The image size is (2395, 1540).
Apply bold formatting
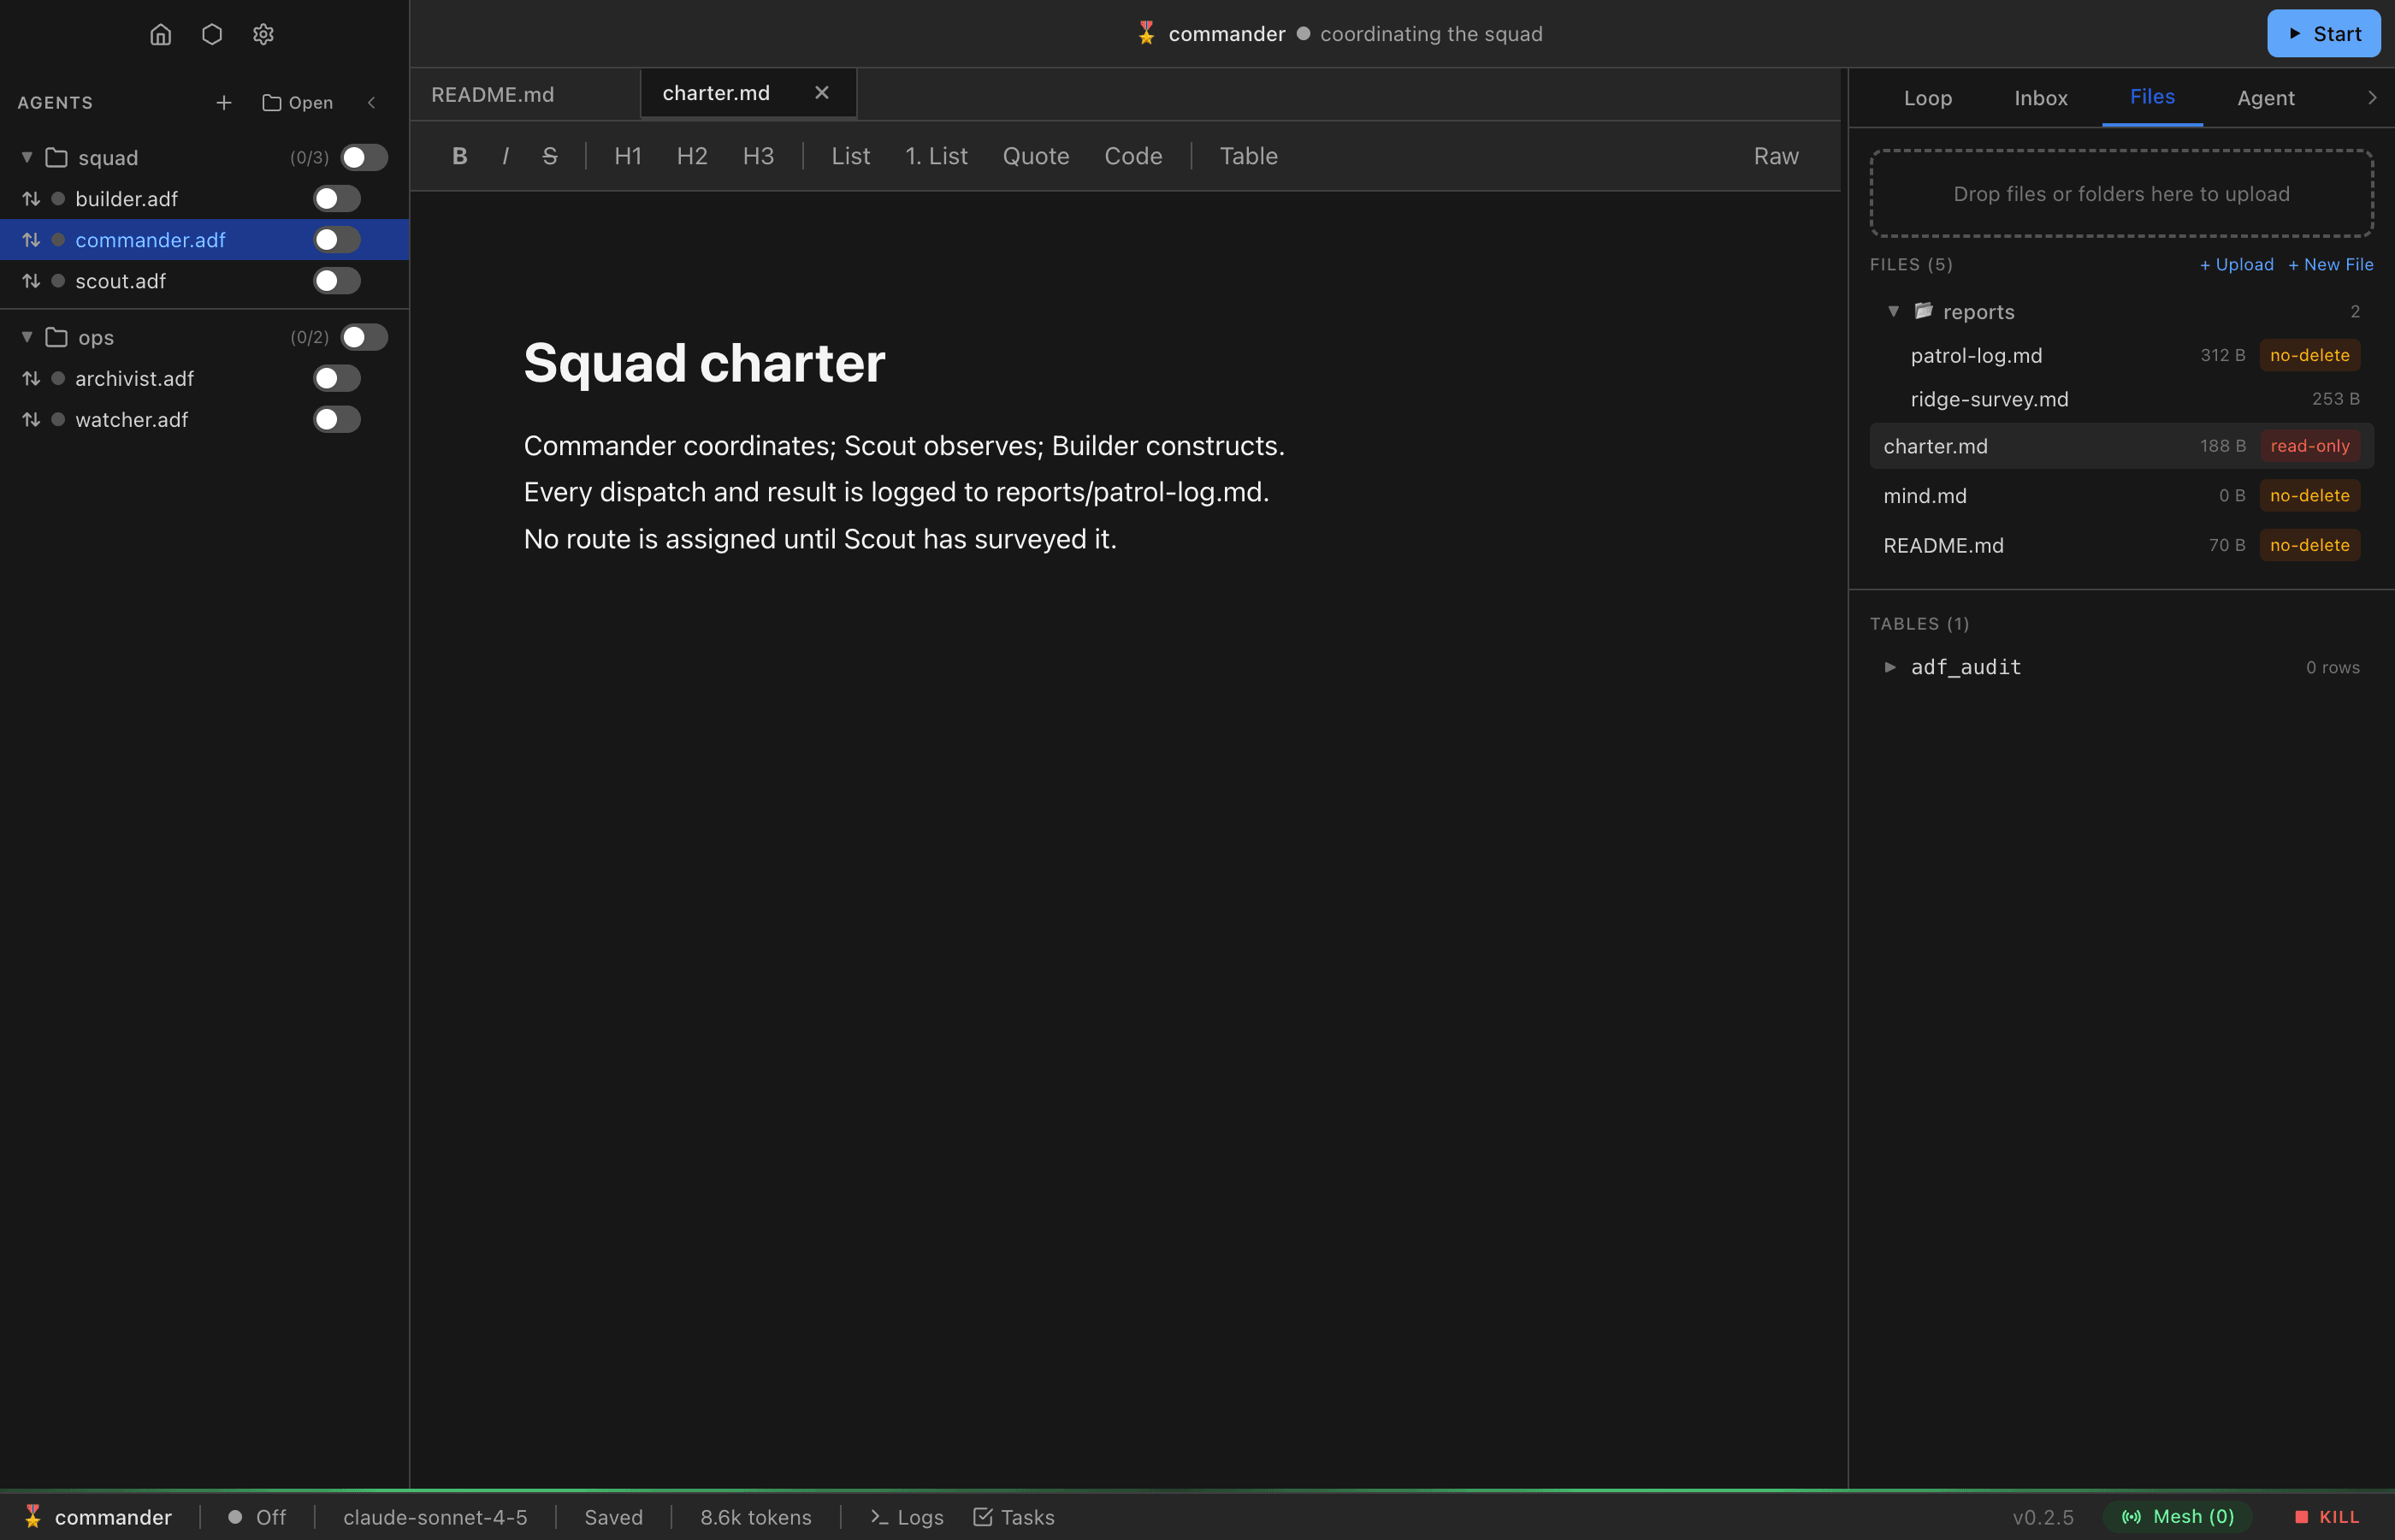point(460,156)
